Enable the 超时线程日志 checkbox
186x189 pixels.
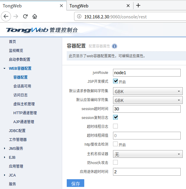115,126
